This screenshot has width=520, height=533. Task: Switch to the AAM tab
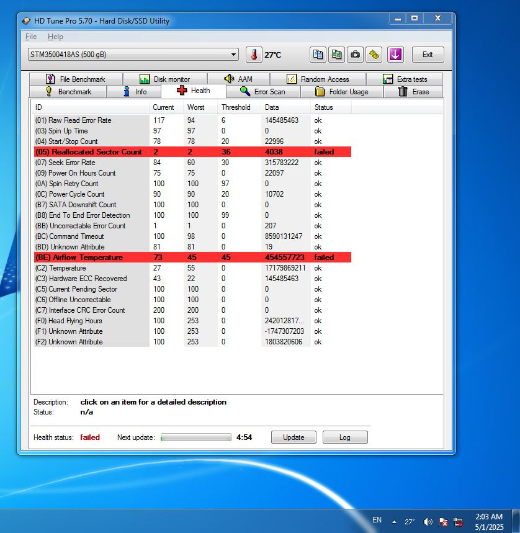click(x=238, y=79)
